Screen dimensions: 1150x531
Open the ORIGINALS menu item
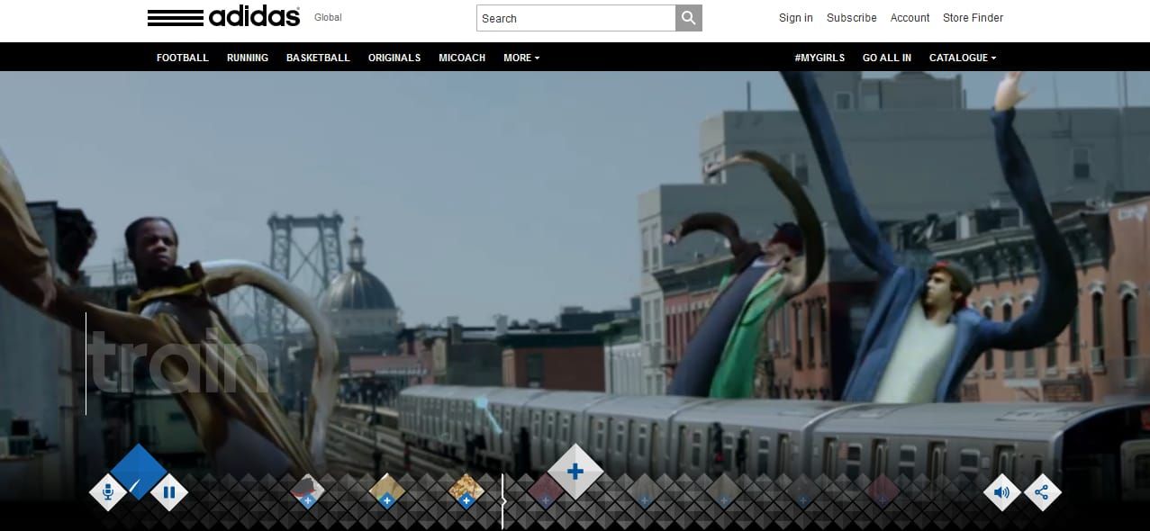click(x=394, y=58)
